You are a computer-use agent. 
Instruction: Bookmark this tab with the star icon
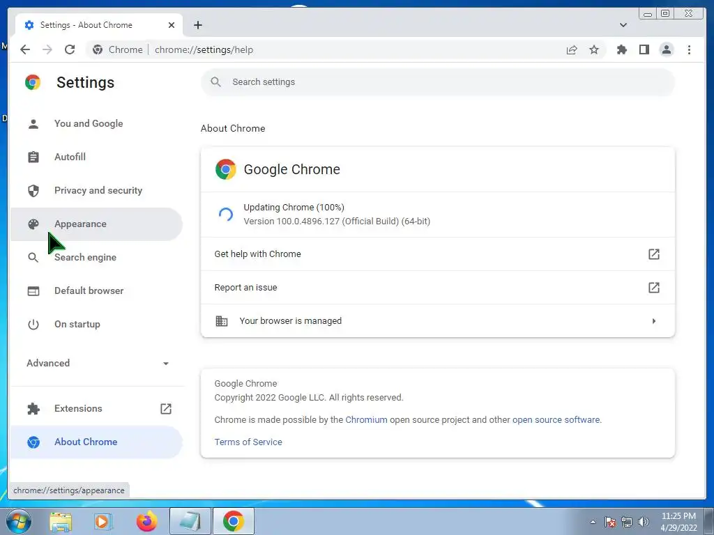pos(594,49)
